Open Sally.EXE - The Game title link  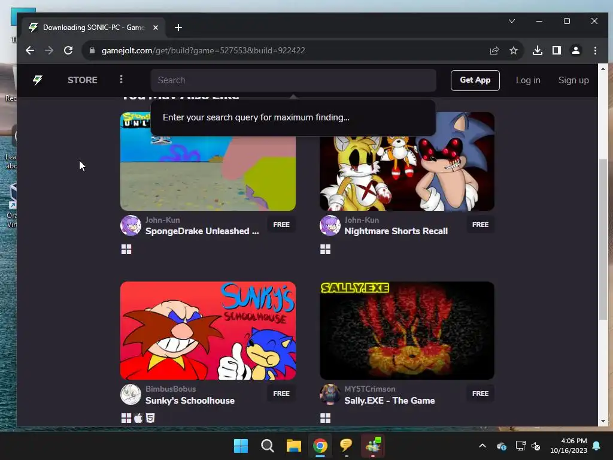[389, 401]
